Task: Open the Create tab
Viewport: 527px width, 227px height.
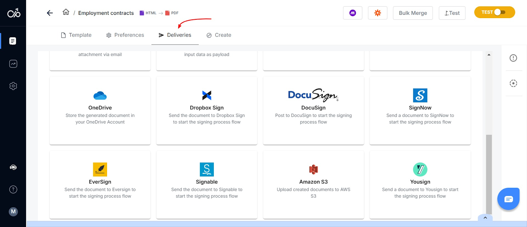Action: [219, 35]
